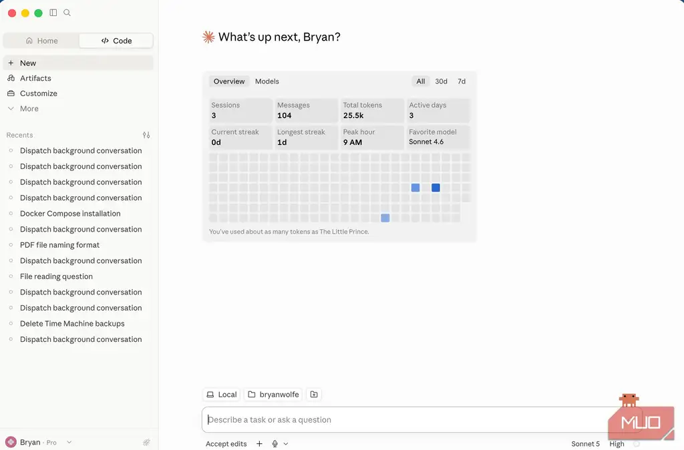Image resolution: width=684 pixels, height=450 pixels.
Task: Click the Current streak stat card
Action: (240, 137)
